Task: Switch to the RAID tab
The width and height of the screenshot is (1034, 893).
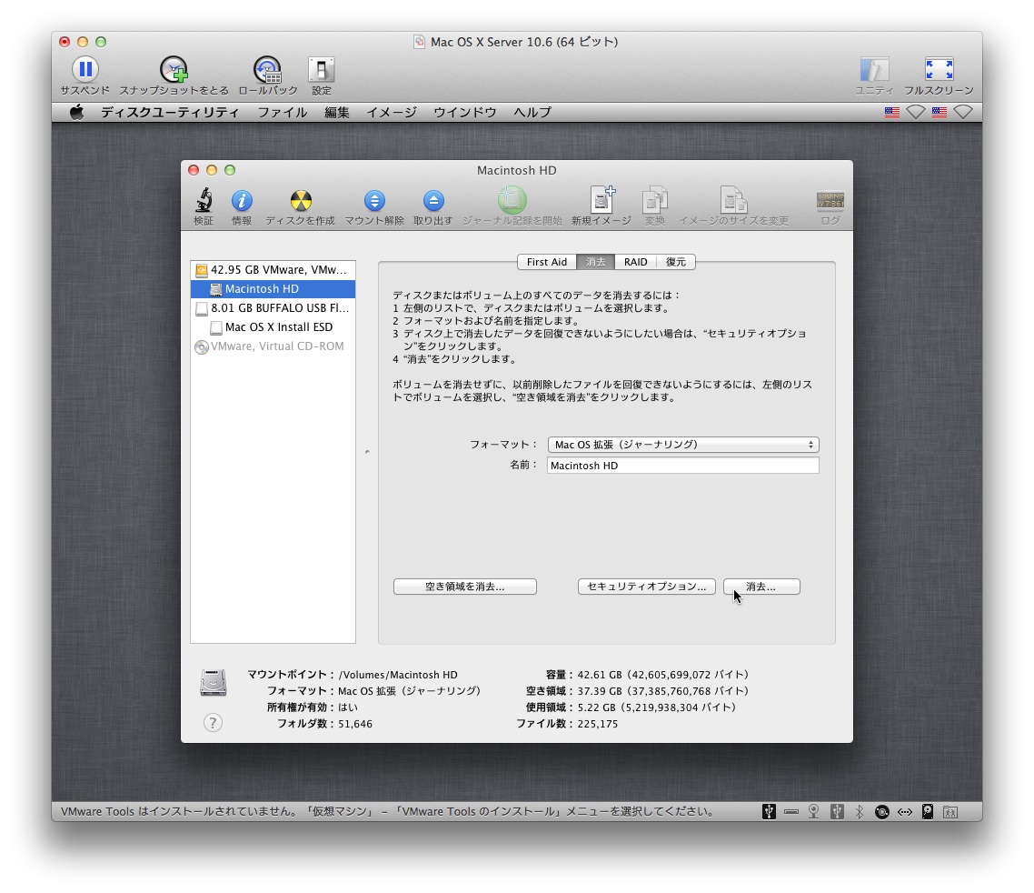Action: pyautogui.click(x=635, y=262)
